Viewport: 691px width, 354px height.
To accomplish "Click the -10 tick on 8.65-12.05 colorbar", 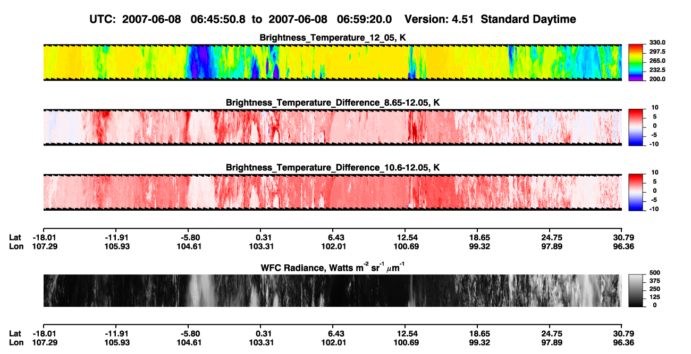I will click(x=654, y=144).
